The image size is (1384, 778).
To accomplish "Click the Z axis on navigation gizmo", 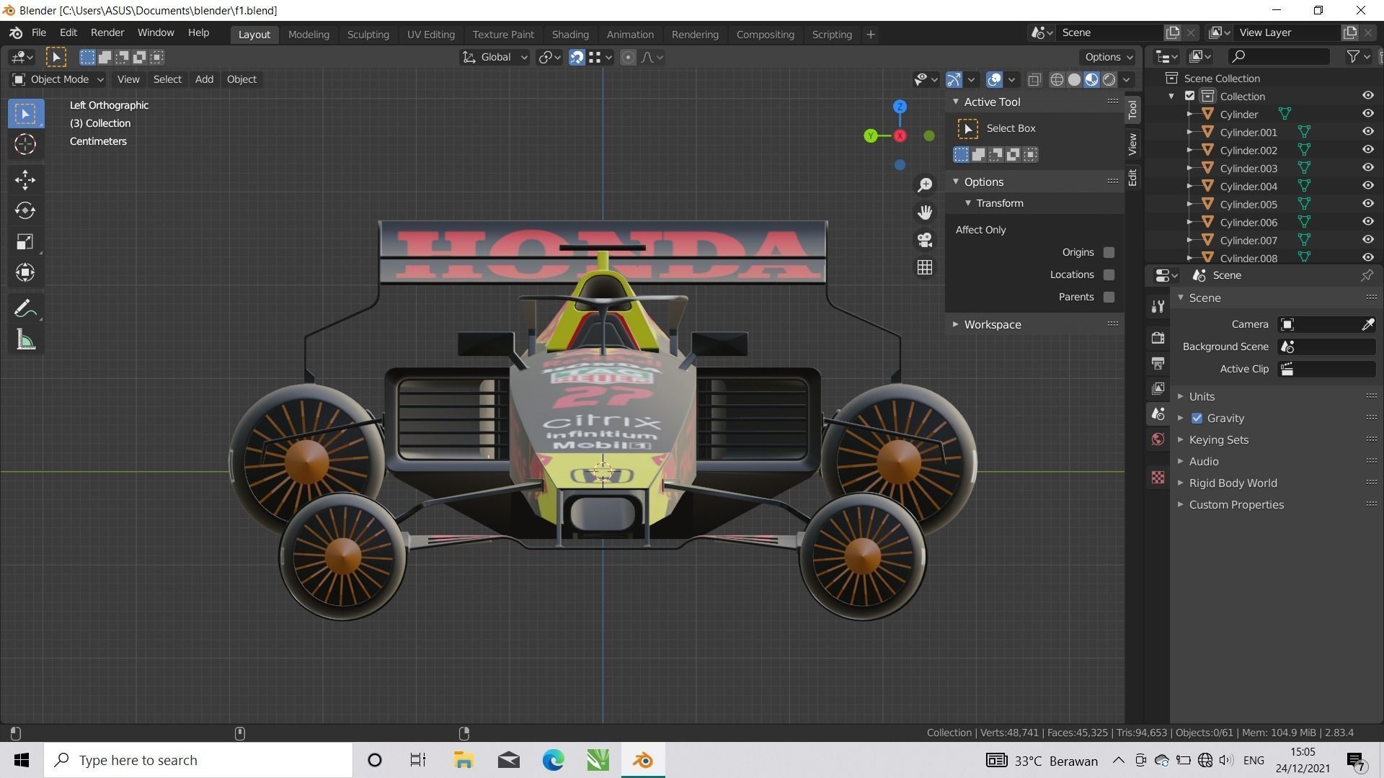I will [x=900, y=107].
